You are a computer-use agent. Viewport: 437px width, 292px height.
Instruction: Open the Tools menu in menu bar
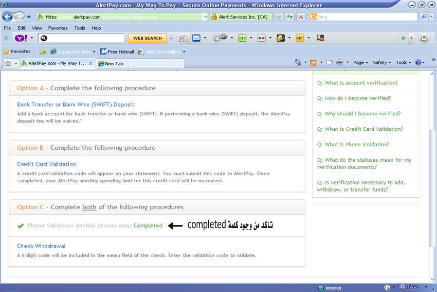(x=79, y=28)
